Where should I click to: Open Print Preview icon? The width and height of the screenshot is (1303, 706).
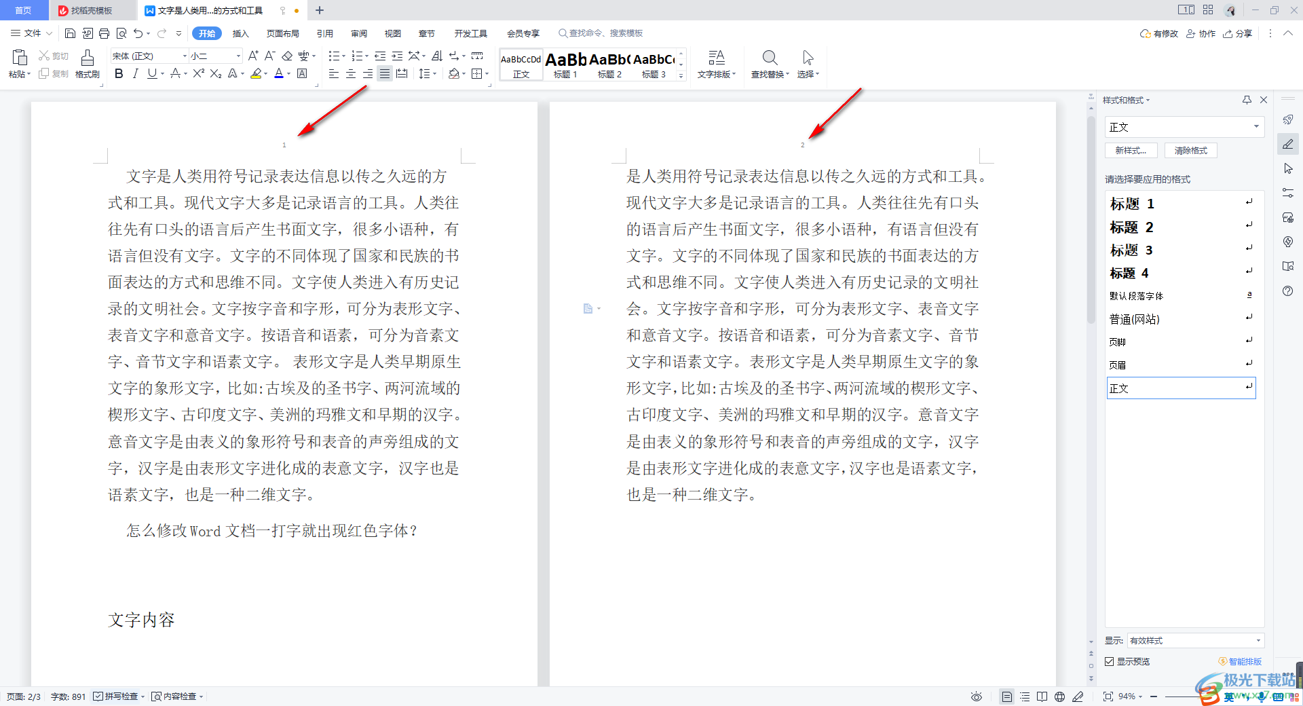[121, 33]
